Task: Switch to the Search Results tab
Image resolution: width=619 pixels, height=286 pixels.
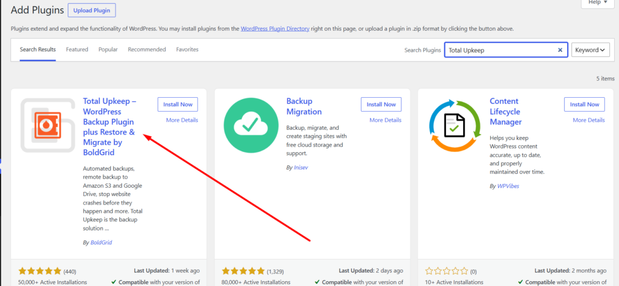Action: [x=38, y=49]
